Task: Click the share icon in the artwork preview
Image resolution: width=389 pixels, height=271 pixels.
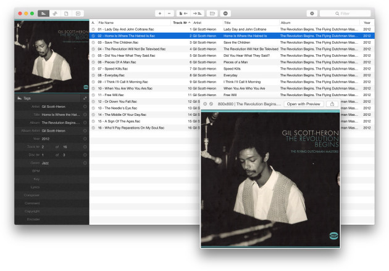Action: coord(332,104)
